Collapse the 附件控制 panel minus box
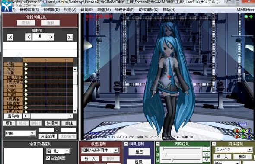255x164 pixels. coord(214,144)
